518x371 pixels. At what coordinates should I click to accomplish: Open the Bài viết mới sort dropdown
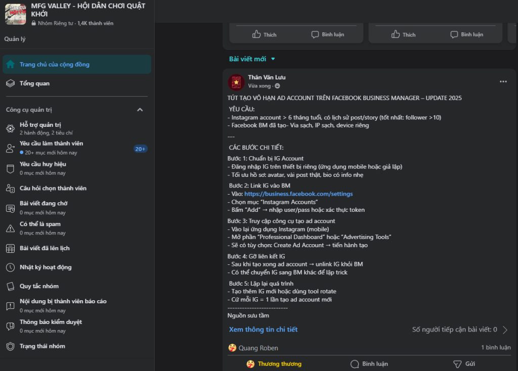[x=252, y=59]
